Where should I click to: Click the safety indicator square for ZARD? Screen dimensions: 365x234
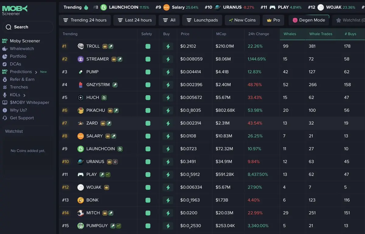(x=148, y=123)
